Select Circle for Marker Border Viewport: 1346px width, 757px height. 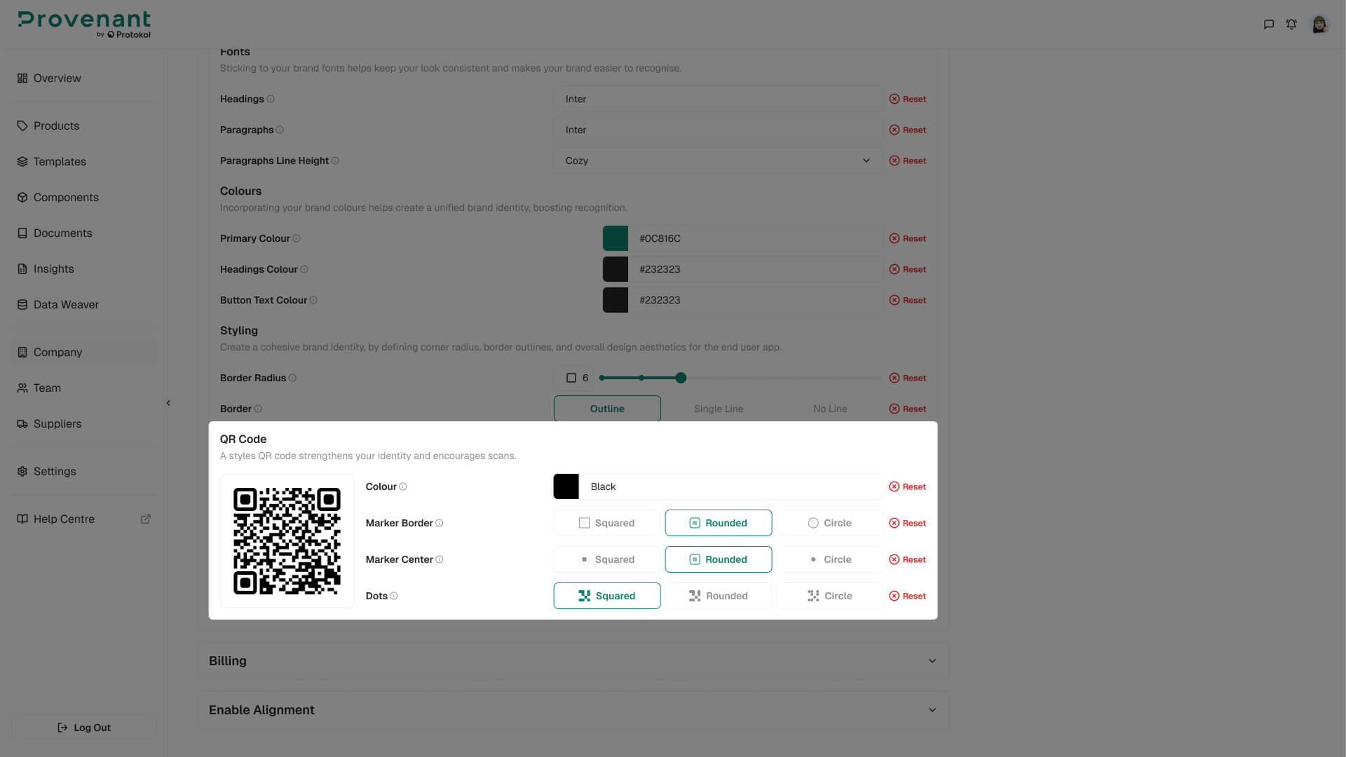click(829, 523)
